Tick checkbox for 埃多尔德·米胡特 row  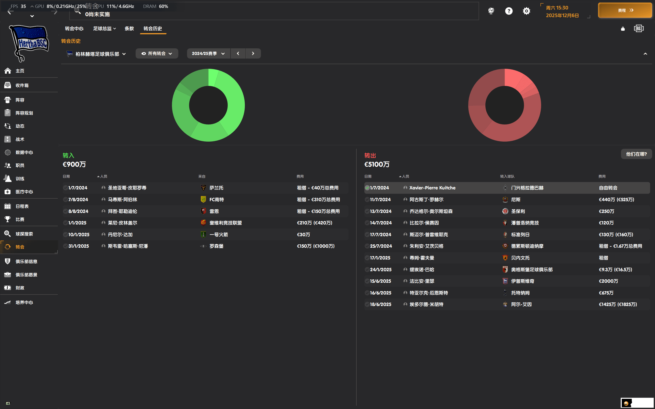coord(367,304)
